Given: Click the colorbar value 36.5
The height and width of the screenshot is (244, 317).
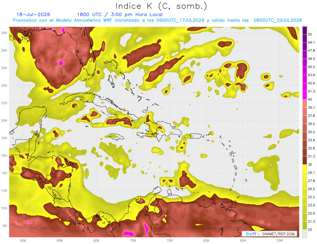Looking at the screenshot, I should [311, 124].
